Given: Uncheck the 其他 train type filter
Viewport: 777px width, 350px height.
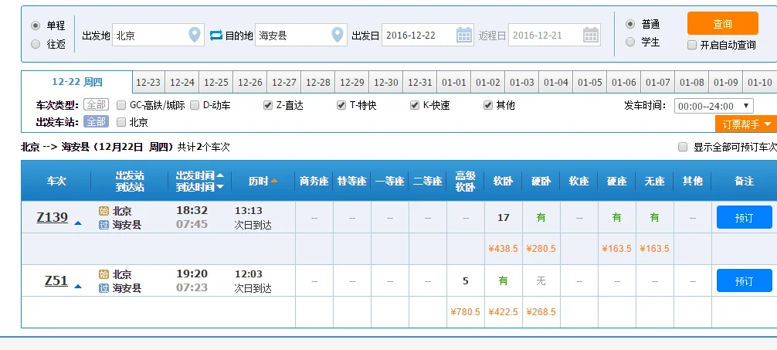Looking at the screenshot, I should click(x=487, y=105).
